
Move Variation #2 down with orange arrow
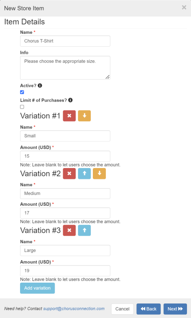coord(99,174)
